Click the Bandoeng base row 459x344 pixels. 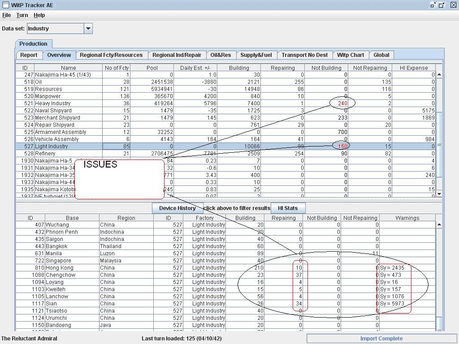[x=225, y=325]
